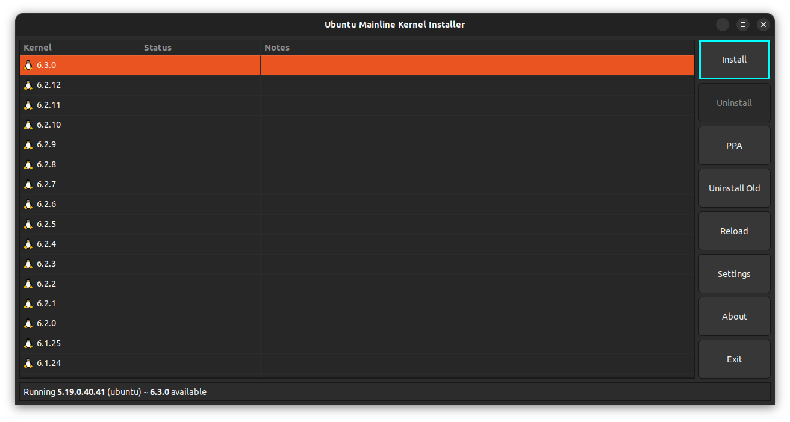Open the PPA page button
Screen dimensions: 790x422
pyautogui.click(x=734, y=146)
